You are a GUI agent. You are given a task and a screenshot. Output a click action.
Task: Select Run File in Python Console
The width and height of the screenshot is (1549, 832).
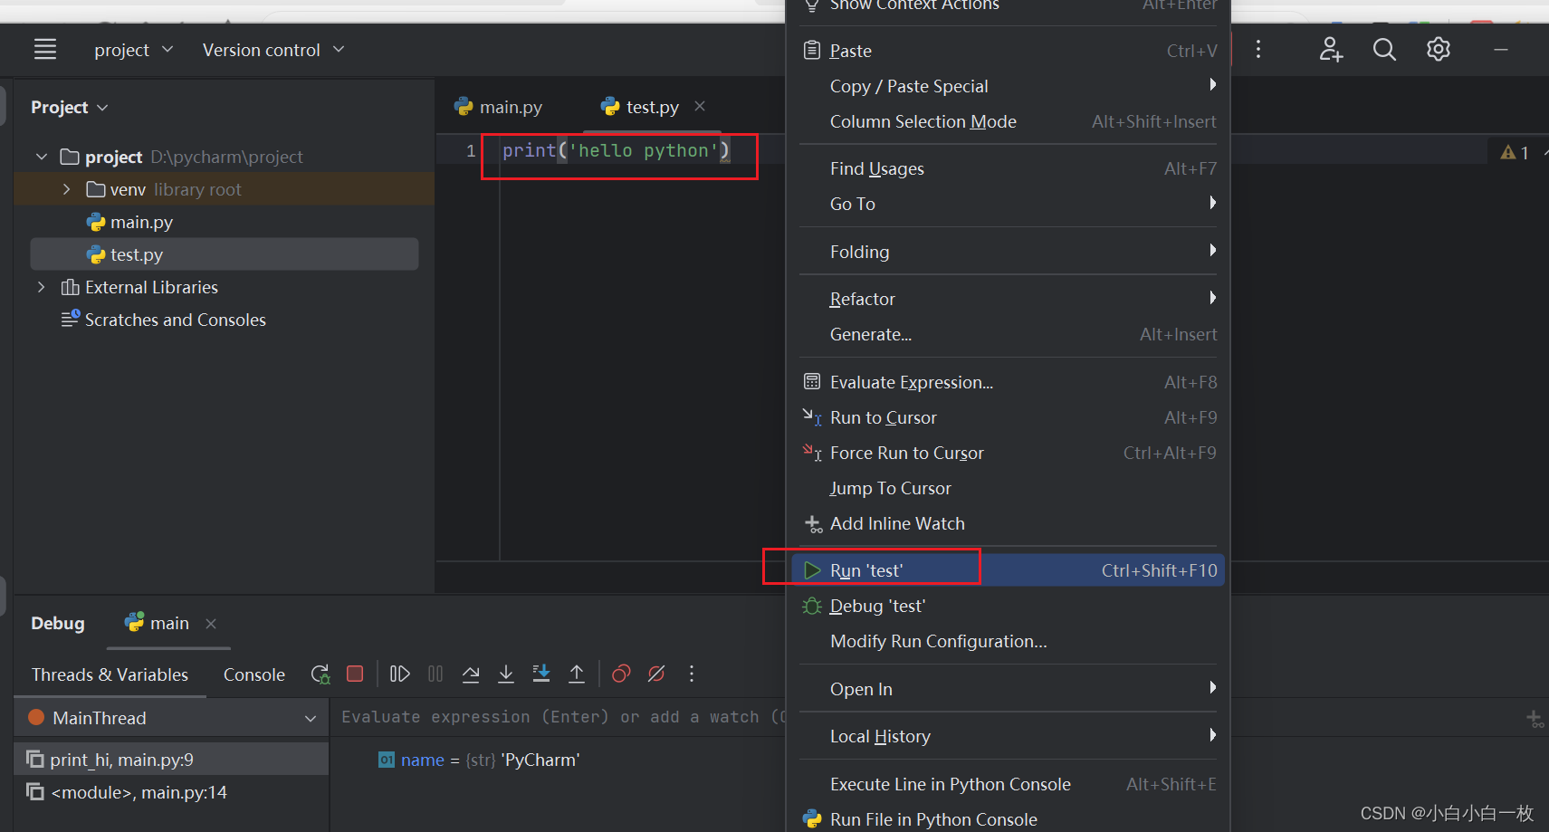[x=1009, y=819]
